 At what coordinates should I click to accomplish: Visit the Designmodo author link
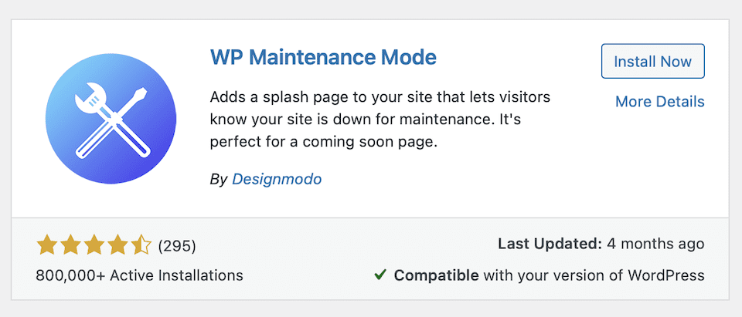(277, 179)
